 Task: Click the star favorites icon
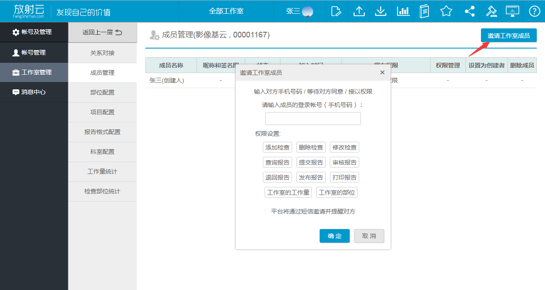[x=446, y=11]
